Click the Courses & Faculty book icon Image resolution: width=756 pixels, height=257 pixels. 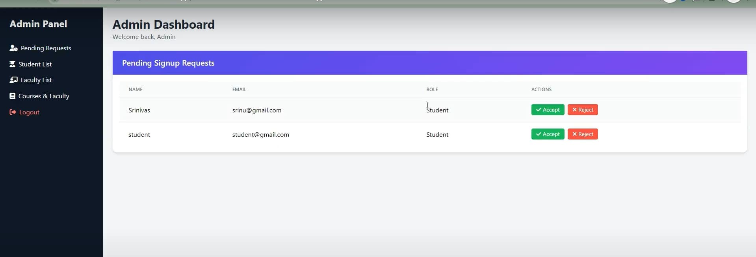tap(13, 96)
